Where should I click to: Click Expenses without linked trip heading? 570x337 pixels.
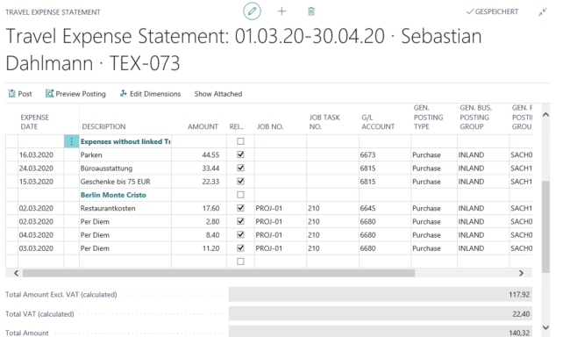click(125, 141)
